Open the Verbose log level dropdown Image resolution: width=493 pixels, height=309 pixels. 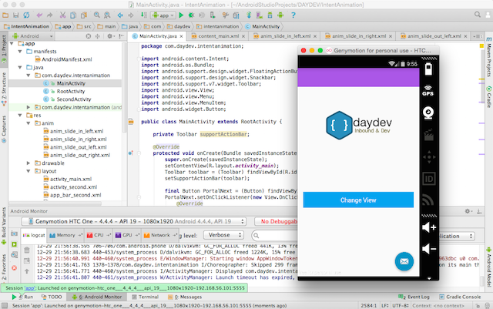(x=223, y=235)
